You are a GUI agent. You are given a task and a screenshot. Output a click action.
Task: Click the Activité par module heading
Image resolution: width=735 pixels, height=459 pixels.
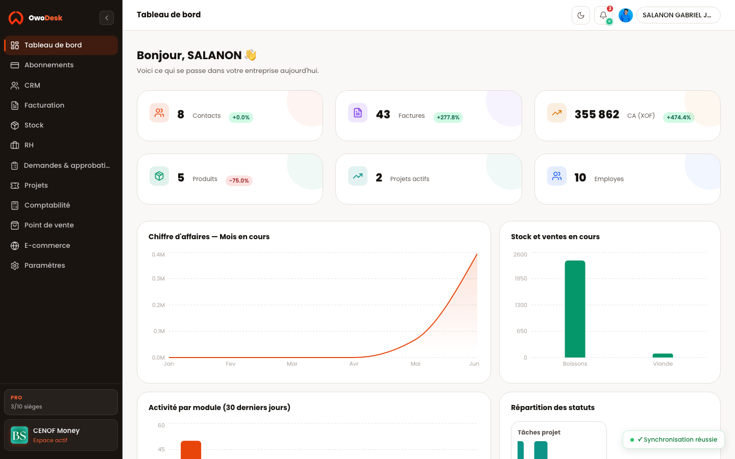219,407
